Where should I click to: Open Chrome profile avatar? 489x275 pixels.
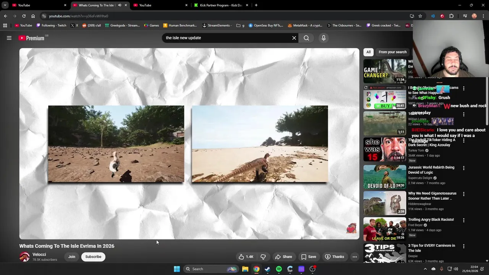(474, 16)
